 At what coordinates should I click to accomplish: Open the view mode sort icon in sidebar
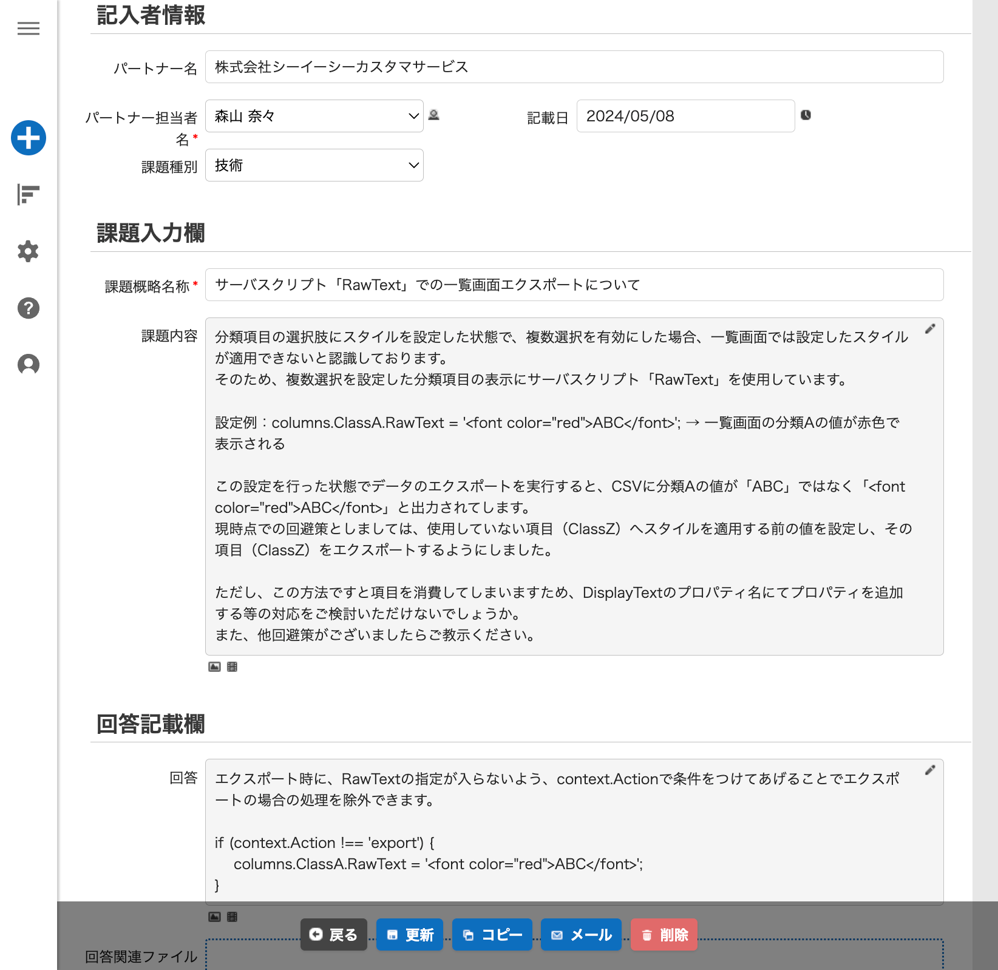(x=29, y=195)
